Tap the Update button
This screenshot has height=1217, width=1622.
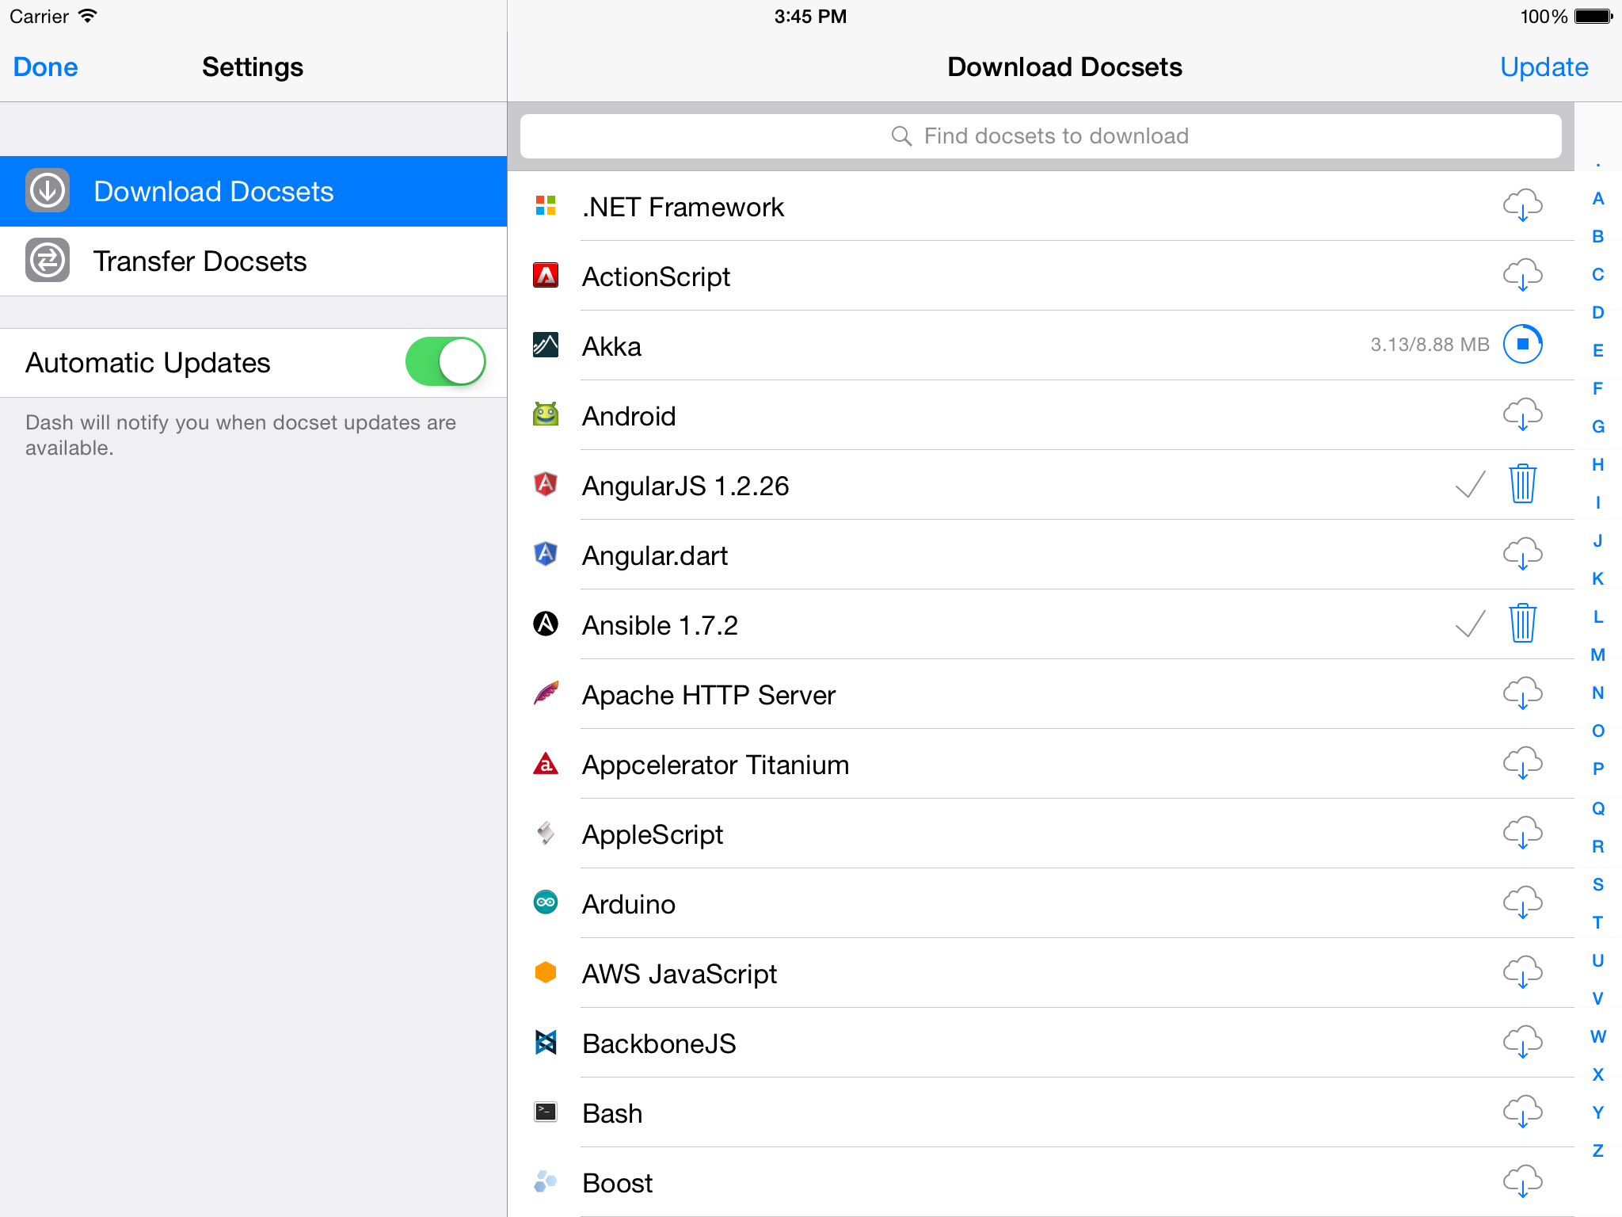1544,67
